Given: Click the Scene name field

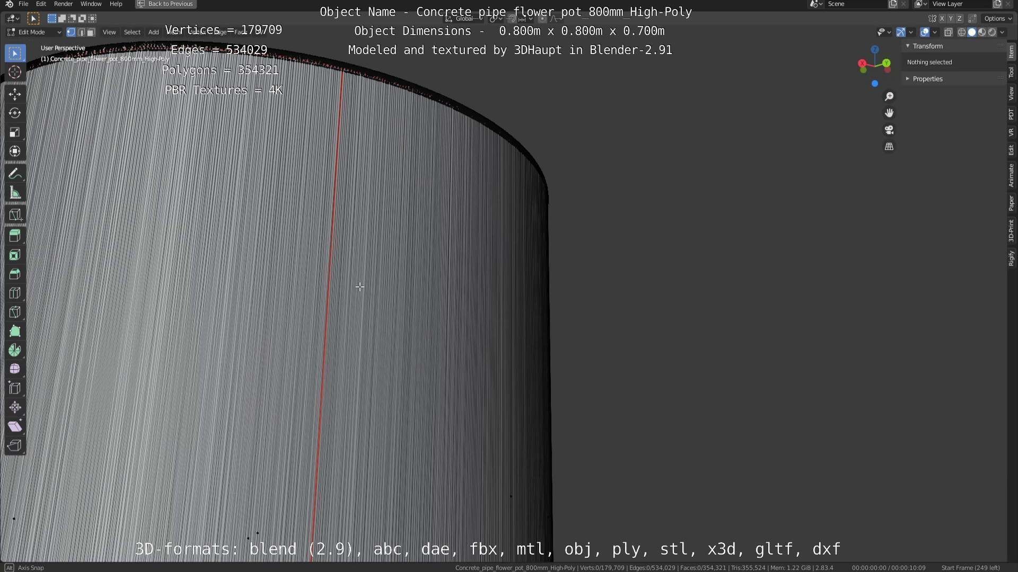Looking at the screenshot, I should (855, 4).
